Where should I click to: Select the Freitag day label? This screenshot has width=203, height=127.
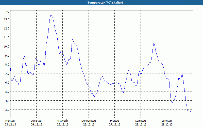(114, 121)
